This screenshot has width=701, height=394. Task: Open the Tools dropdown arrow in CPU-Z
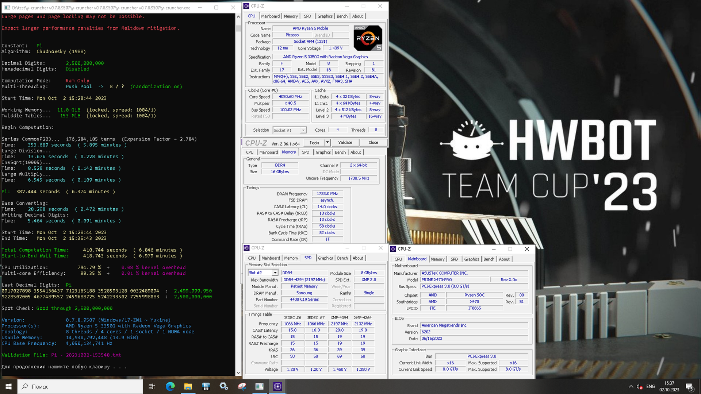(x=327, y=143)
